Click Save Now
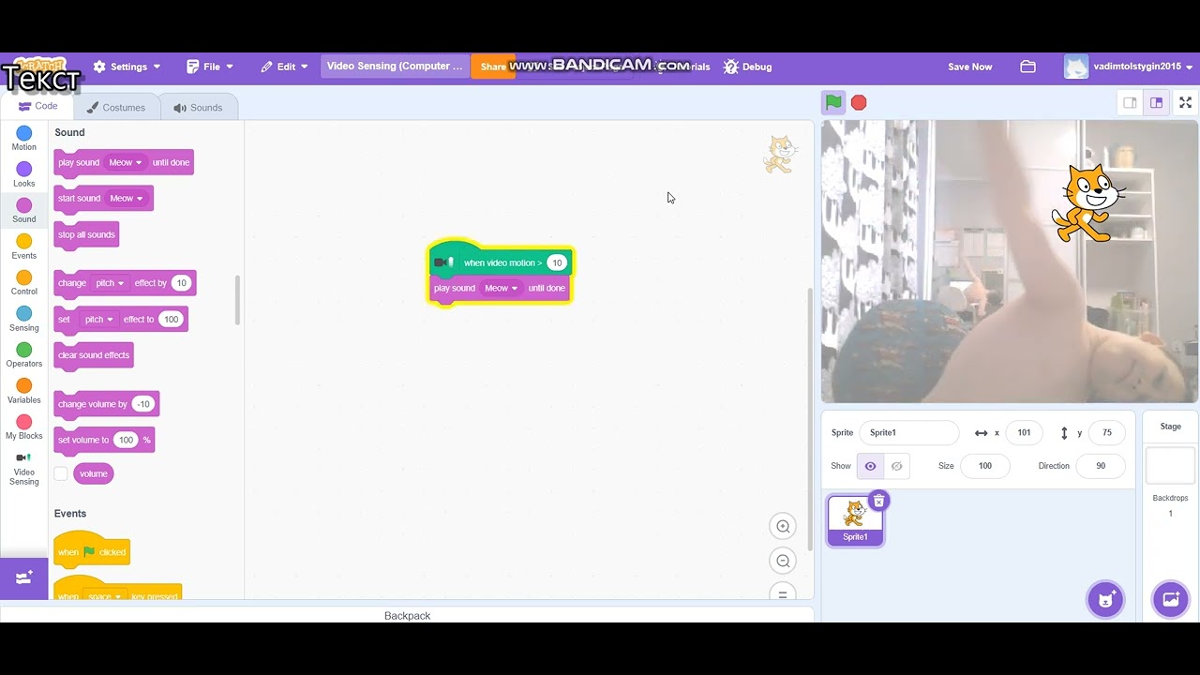Screen dimensions: 1200x675 click(969, 67)
